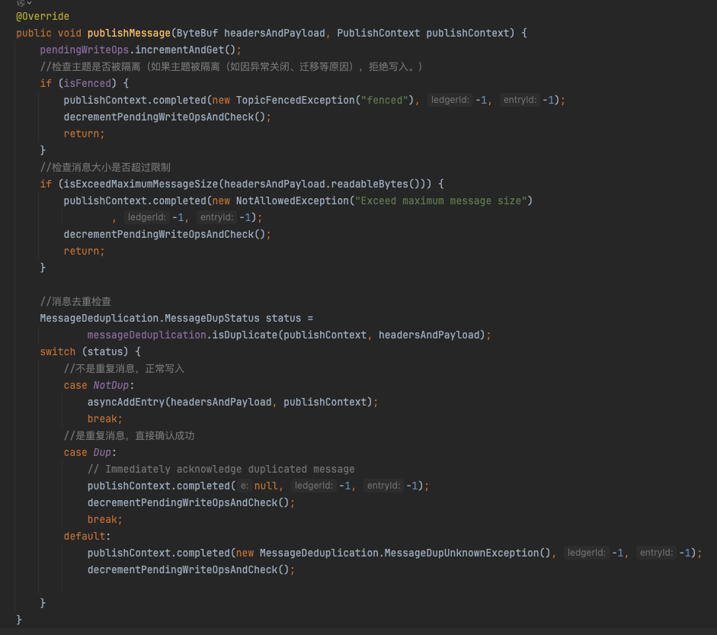Click the ByteBuf parameter type
Viewport: 717px width, 635px height.
tap(197, 34)
